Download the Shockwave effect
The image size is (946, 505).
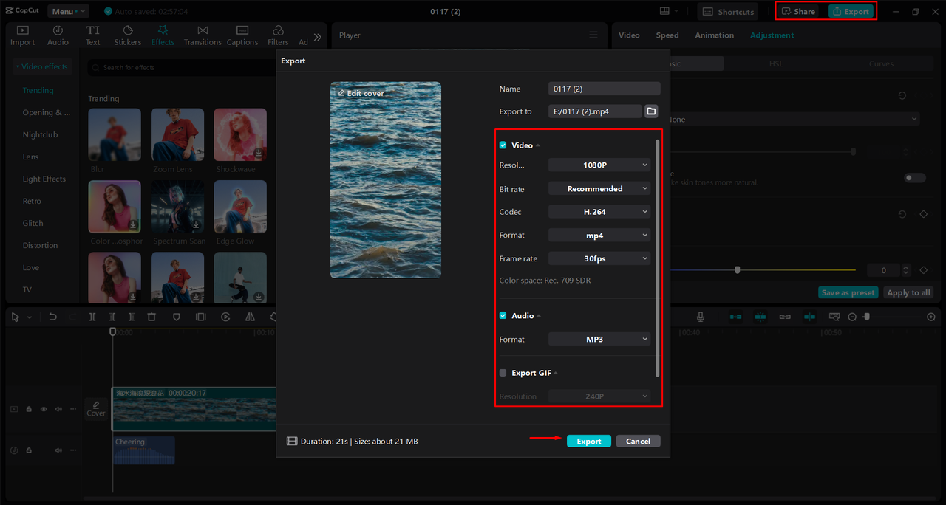pyautogui.click(x=259, y=153)
